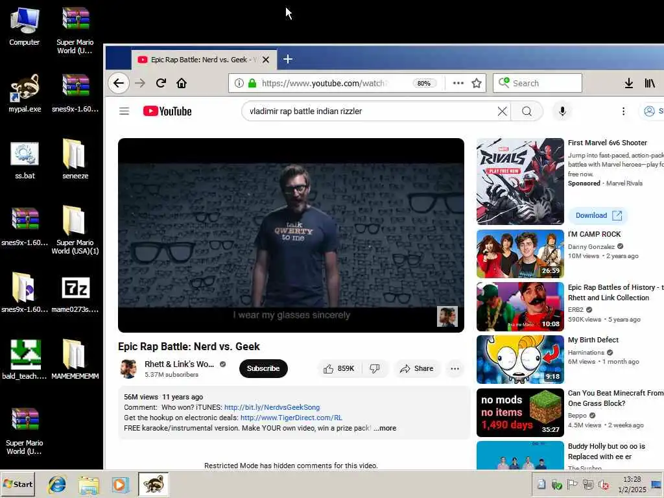Open the bit.ly/NerdvsGeekSong link

tap(272, 407)
